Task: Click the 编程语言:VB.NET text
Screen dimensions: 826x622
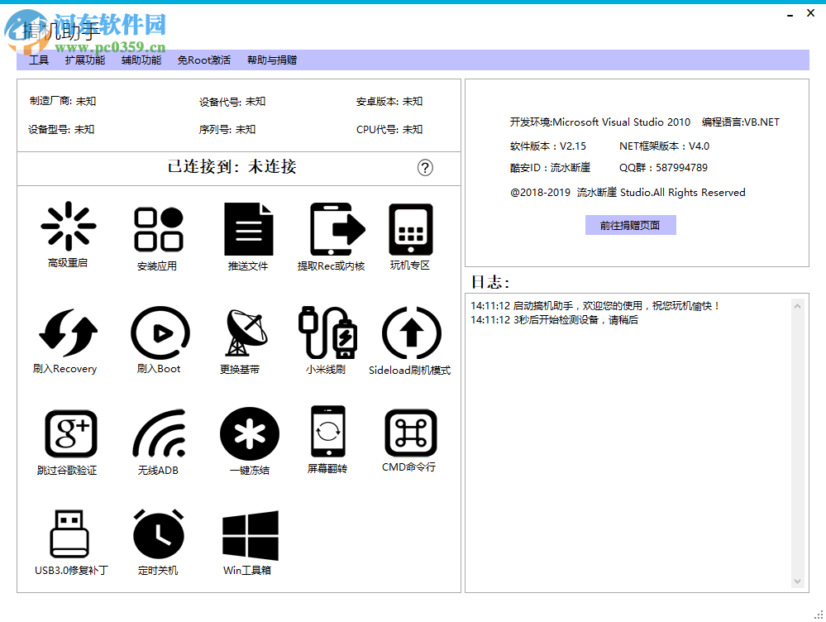Action: point(741,122)
